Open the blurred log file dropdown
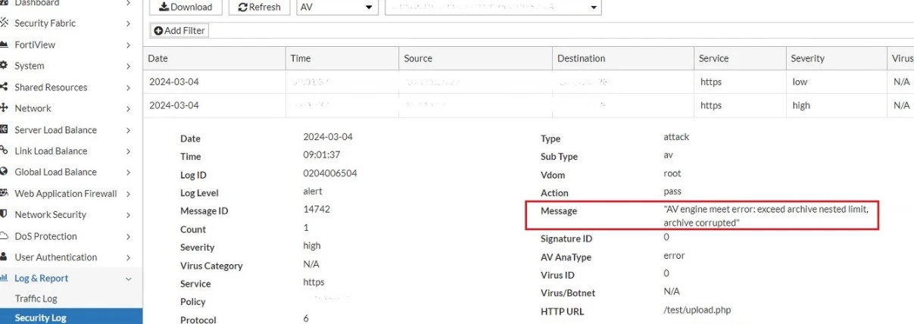Screen dimensions: 914x324 click(x=493, y=7)
